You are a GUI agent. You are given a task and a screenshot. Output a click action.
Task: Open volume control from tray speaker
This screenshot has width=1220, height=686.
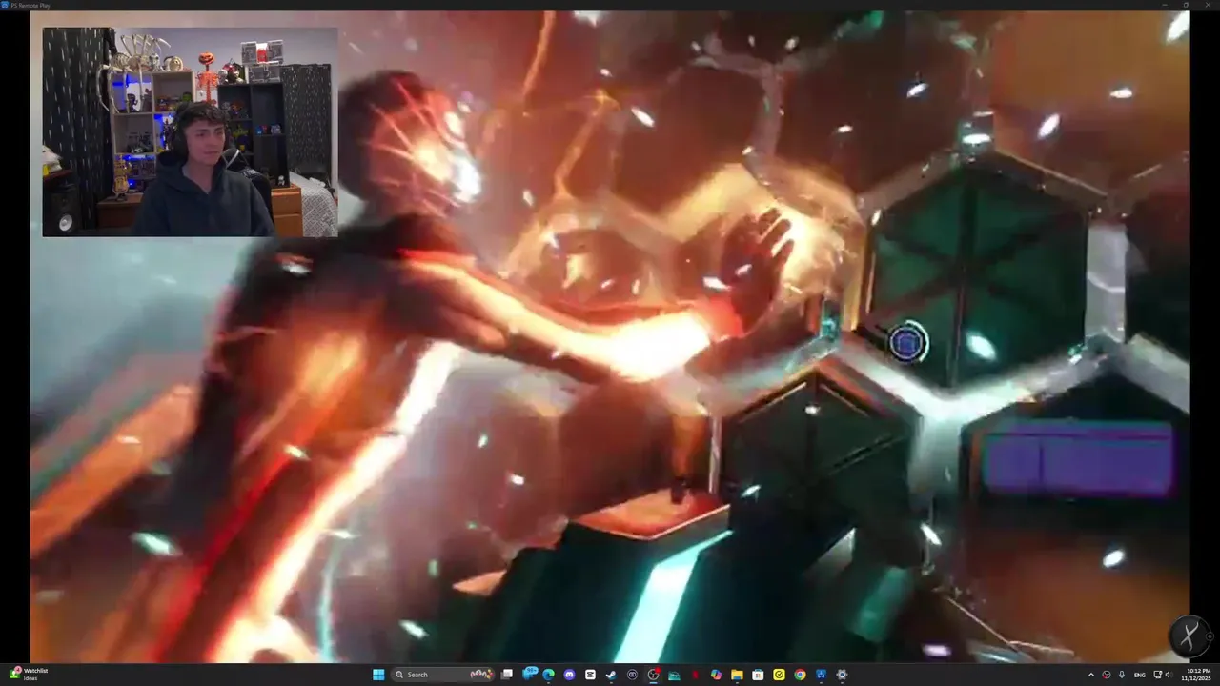[x=1169, y=675]
